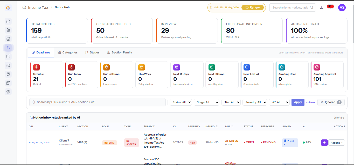The image size is (354, 165).
Task: Toggle the Ignored notices view
Action: (x=331, y=102)
